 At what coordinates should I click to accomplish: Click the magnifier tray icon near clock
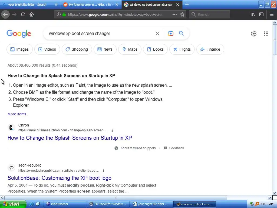[257, 204]
